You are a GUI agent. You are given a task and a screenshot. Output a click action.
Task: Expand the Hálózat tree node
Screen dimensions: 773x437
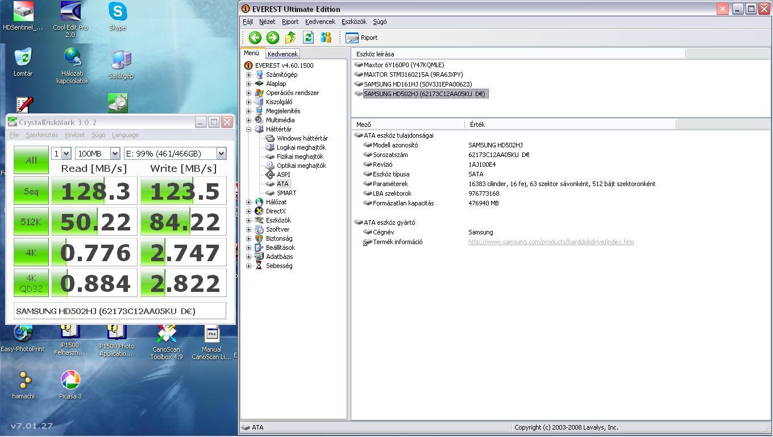[x=248, y=202]
